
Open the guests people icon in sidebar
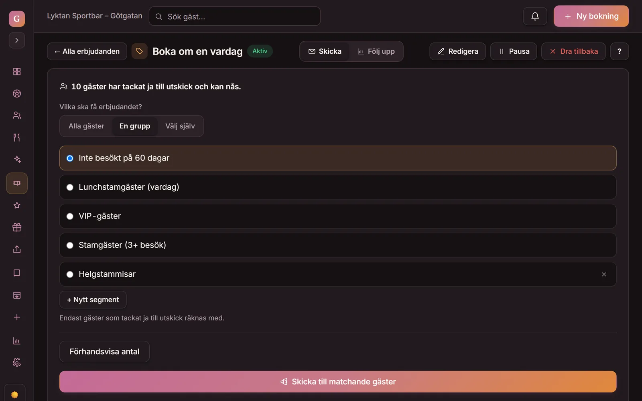coord(17,115)
